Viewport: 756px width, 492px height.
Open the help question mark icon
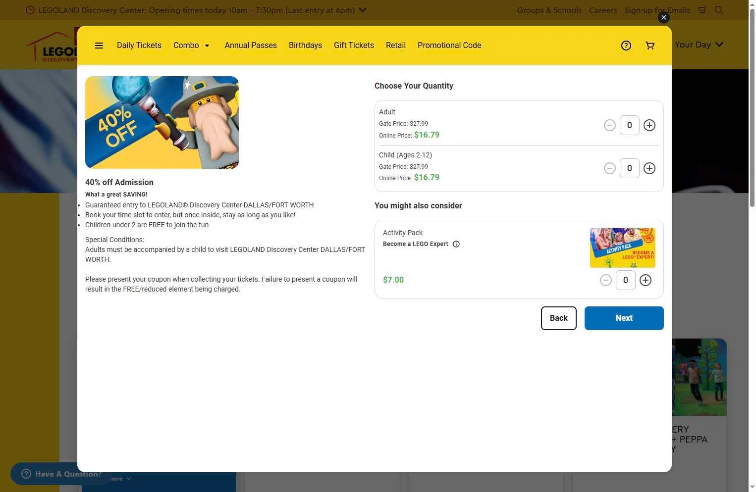[x=626, y=46]
